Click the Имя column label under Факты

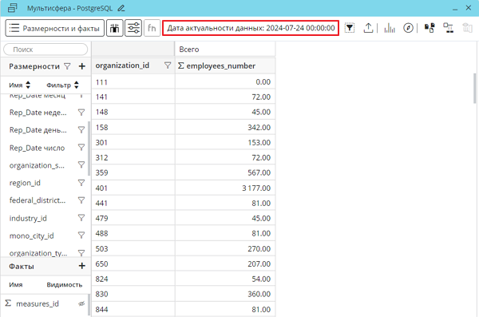(x=16, y=284)
